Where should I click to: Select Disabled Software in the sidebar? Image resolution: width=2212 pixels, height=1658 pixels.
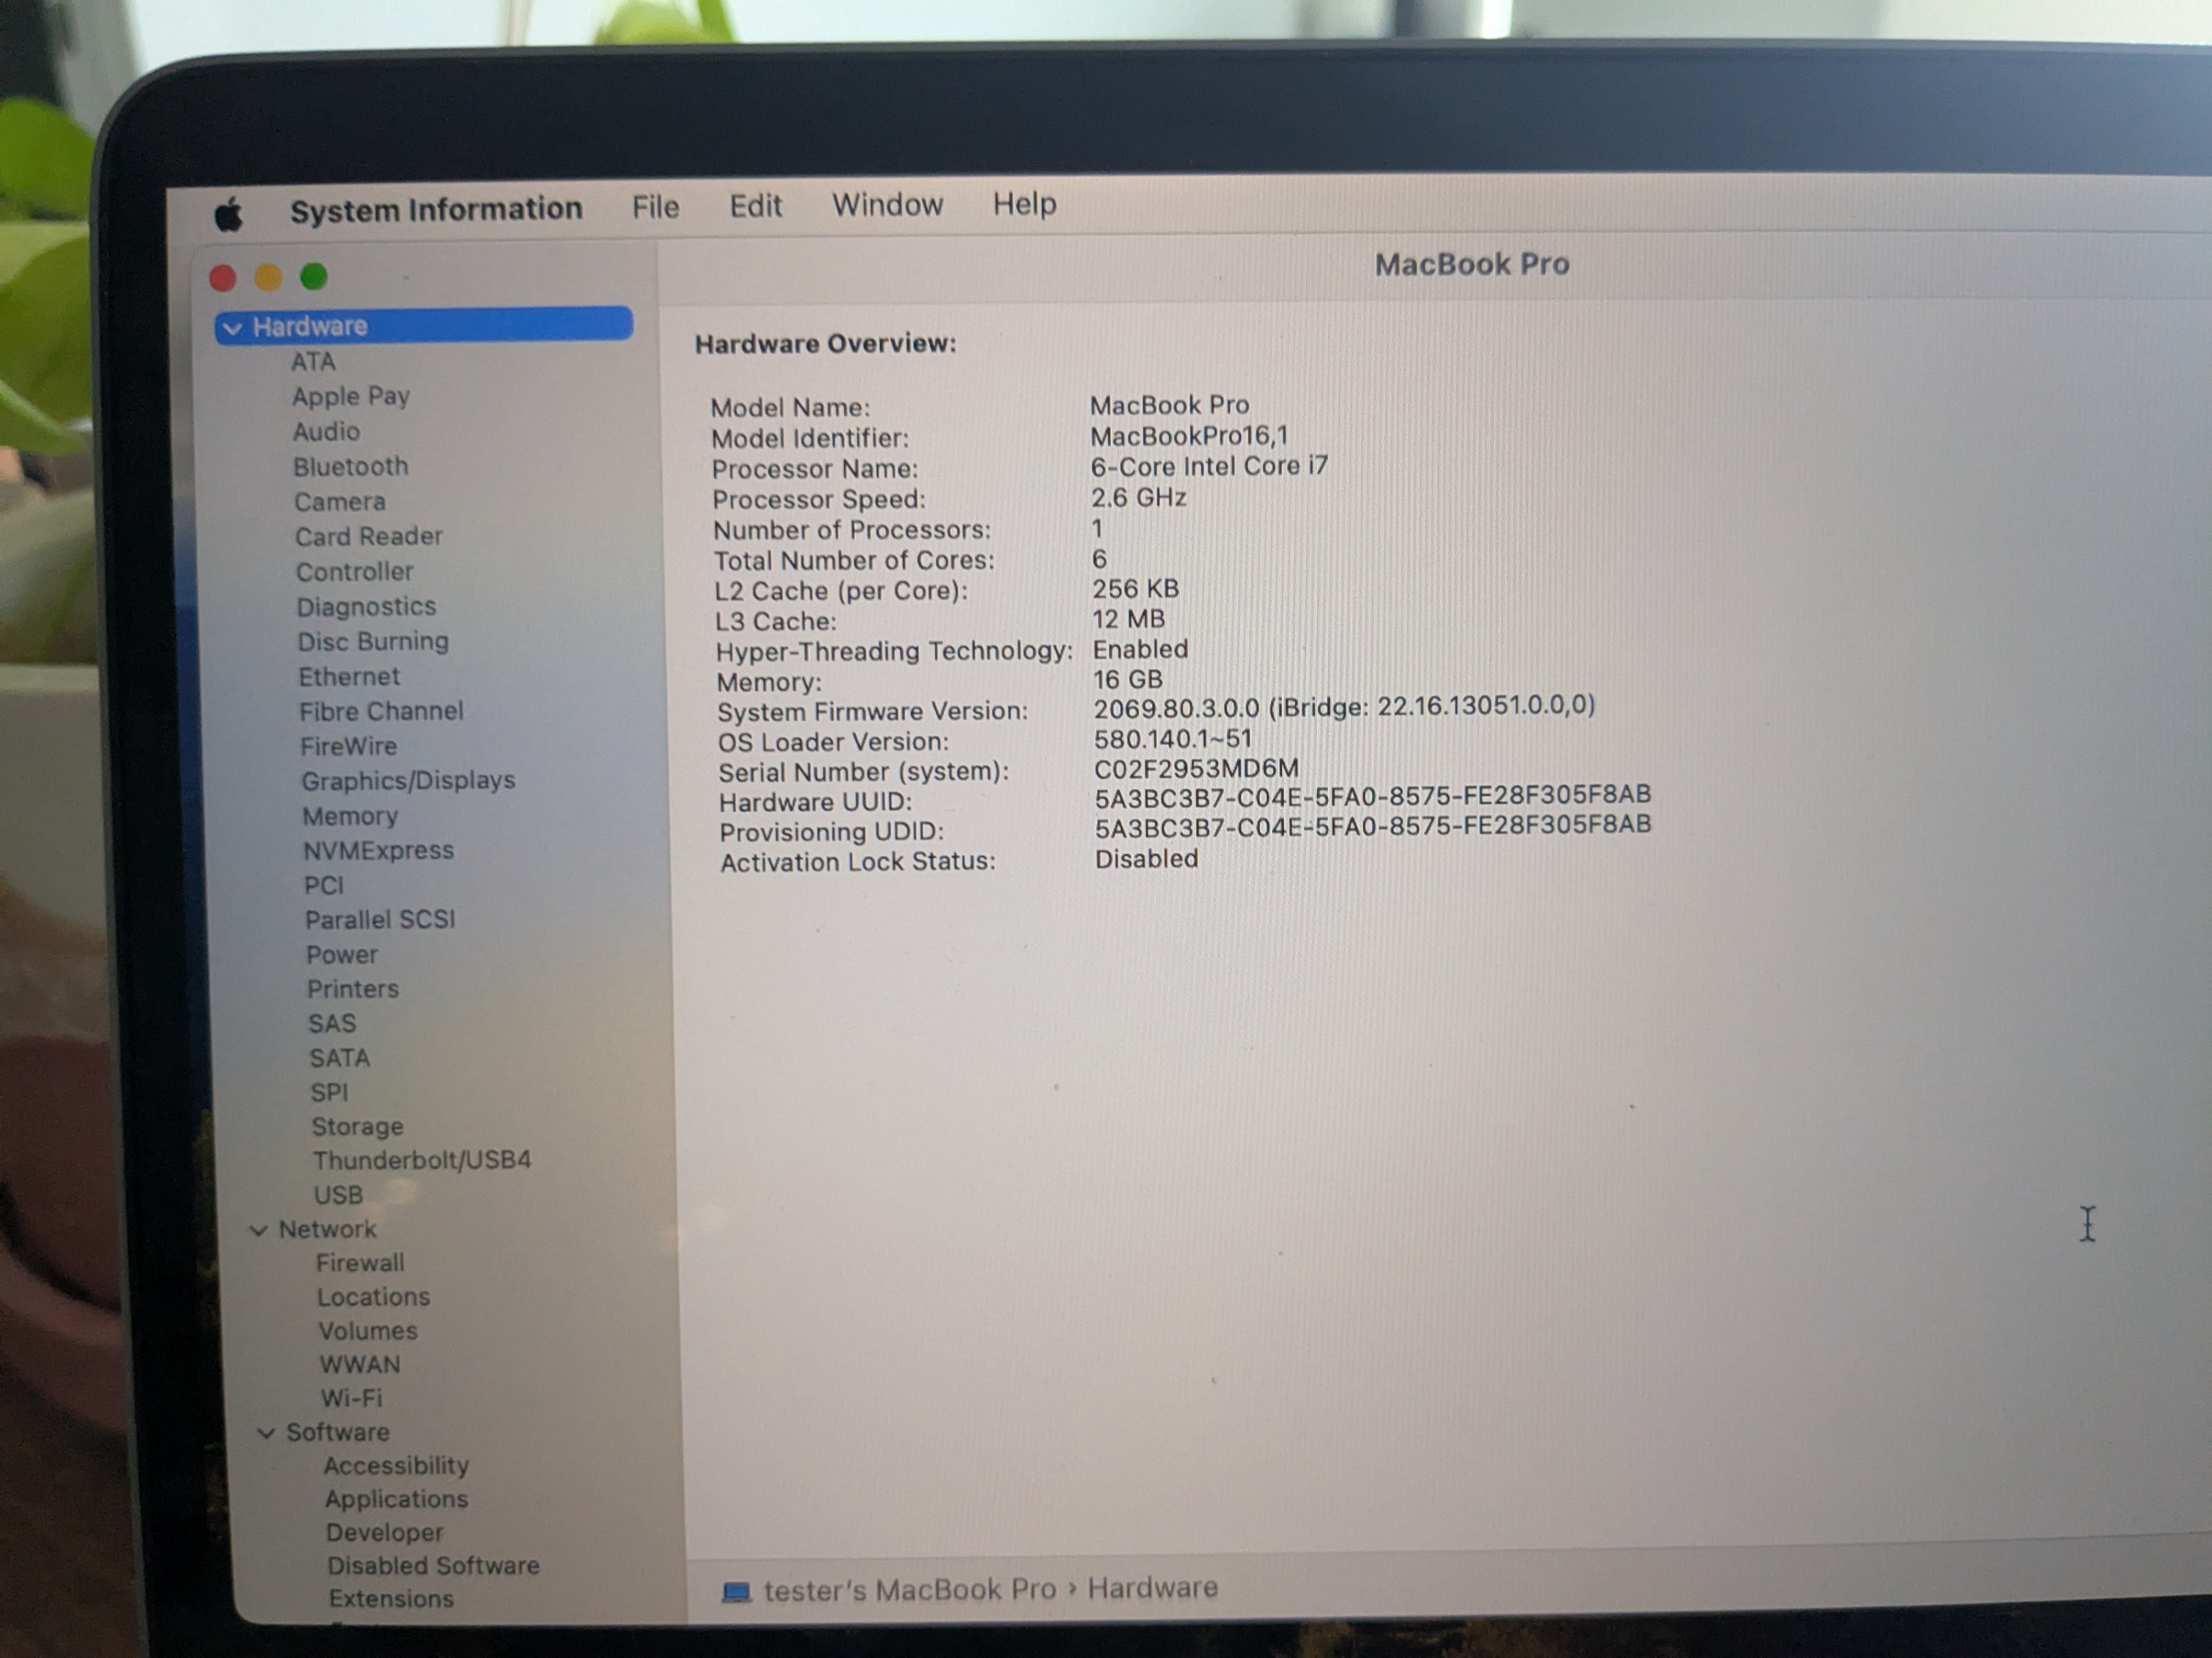433,1566
